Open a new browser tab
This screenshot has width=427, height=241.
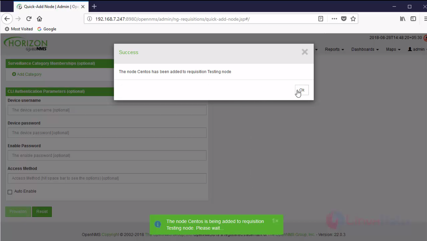[x=94, y=6]
